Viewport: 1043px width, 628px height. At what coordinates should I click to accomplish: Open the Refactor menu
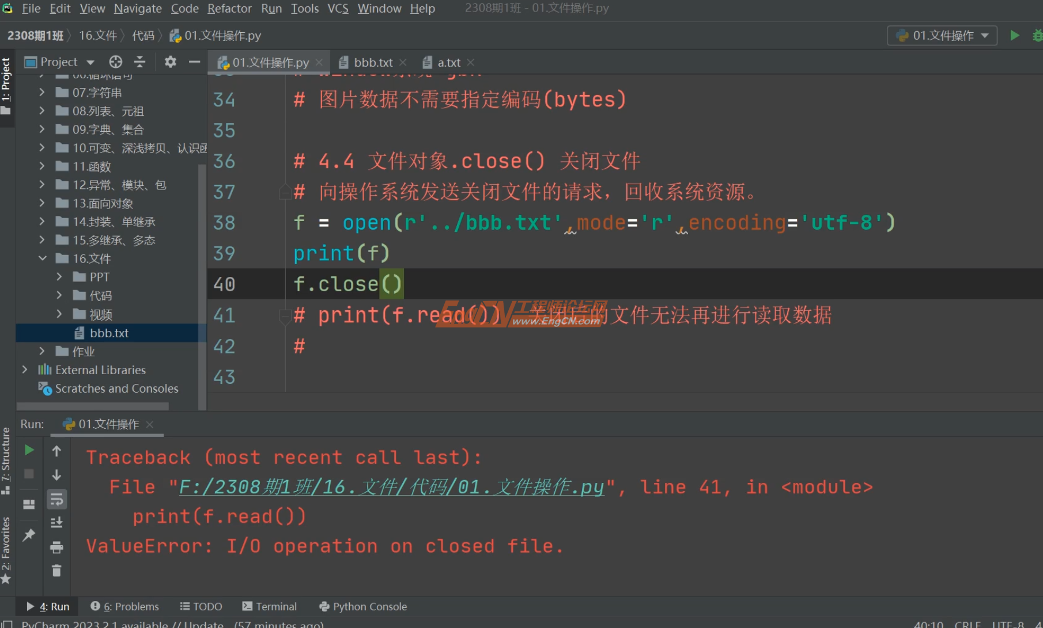point(229,9)
